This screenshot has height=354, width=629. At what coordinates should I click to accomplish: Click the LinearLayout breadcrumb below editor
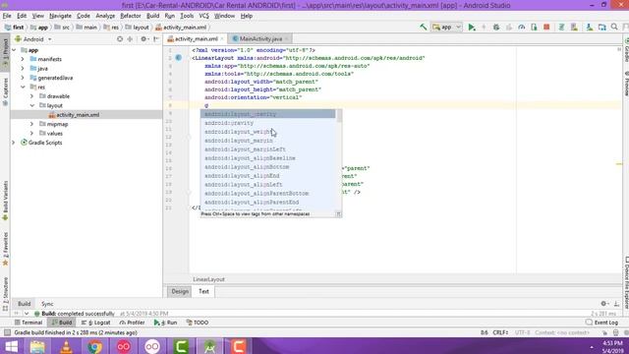click(208, 279)
